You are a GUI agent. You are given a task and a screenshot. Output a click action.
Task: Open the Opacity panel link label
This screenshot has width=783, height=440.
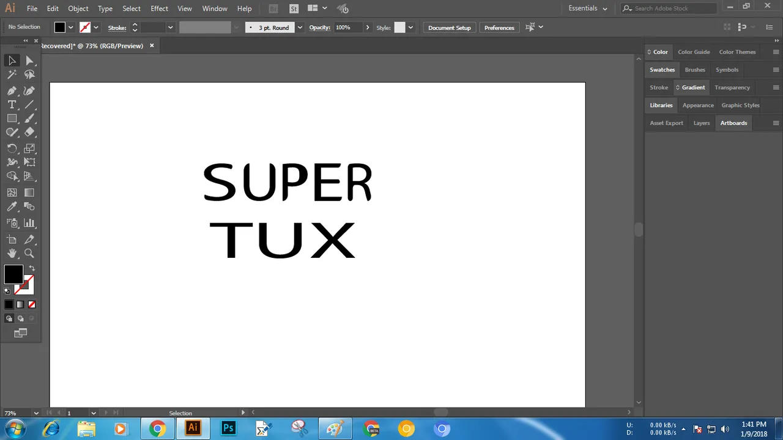[x=319, y=28]
